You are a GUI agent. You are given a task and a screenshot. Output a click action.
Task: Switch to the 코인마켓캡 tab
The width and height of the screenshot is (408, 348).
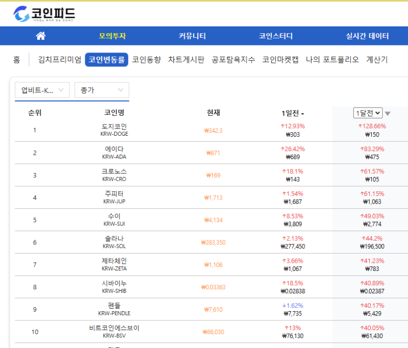point(280,60)
